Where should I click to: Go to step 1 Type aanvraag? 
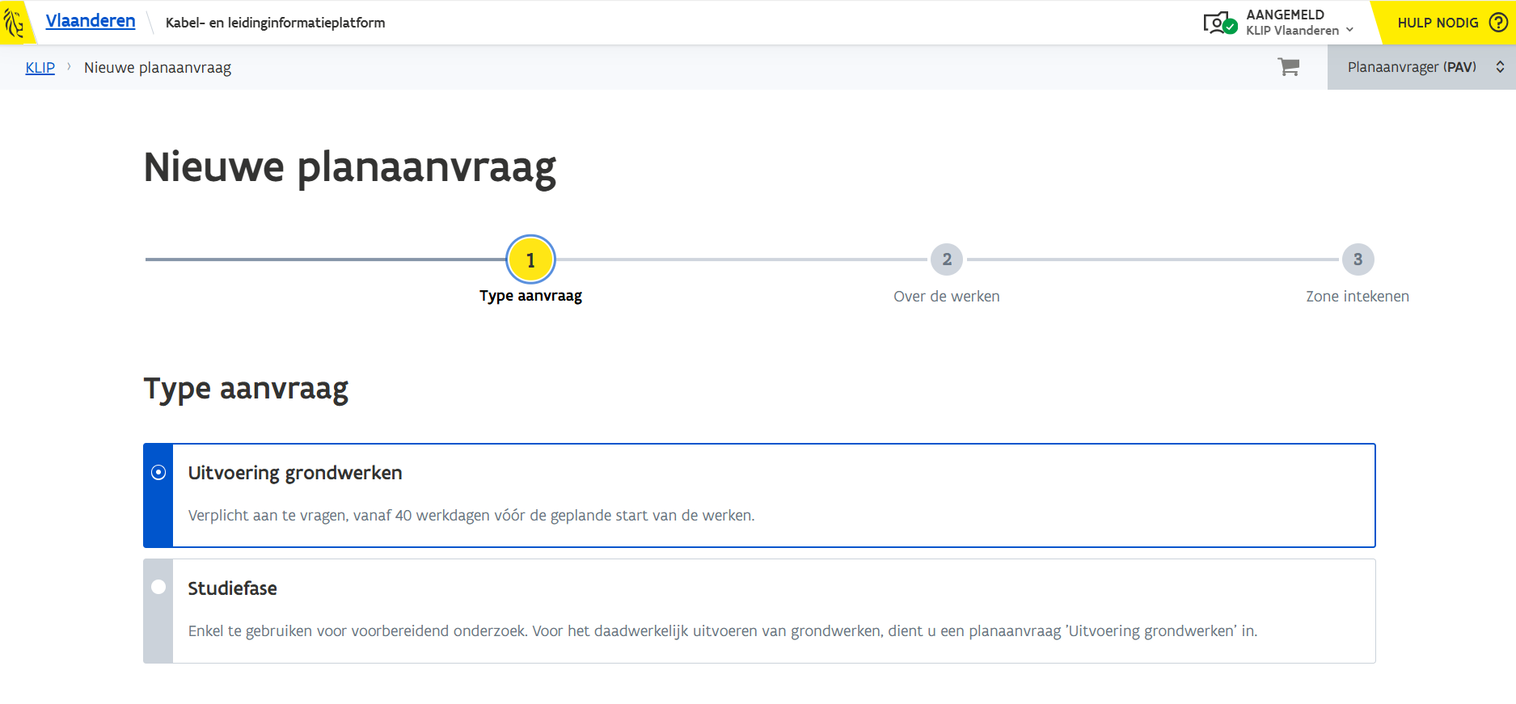click(x=530, y=259)
